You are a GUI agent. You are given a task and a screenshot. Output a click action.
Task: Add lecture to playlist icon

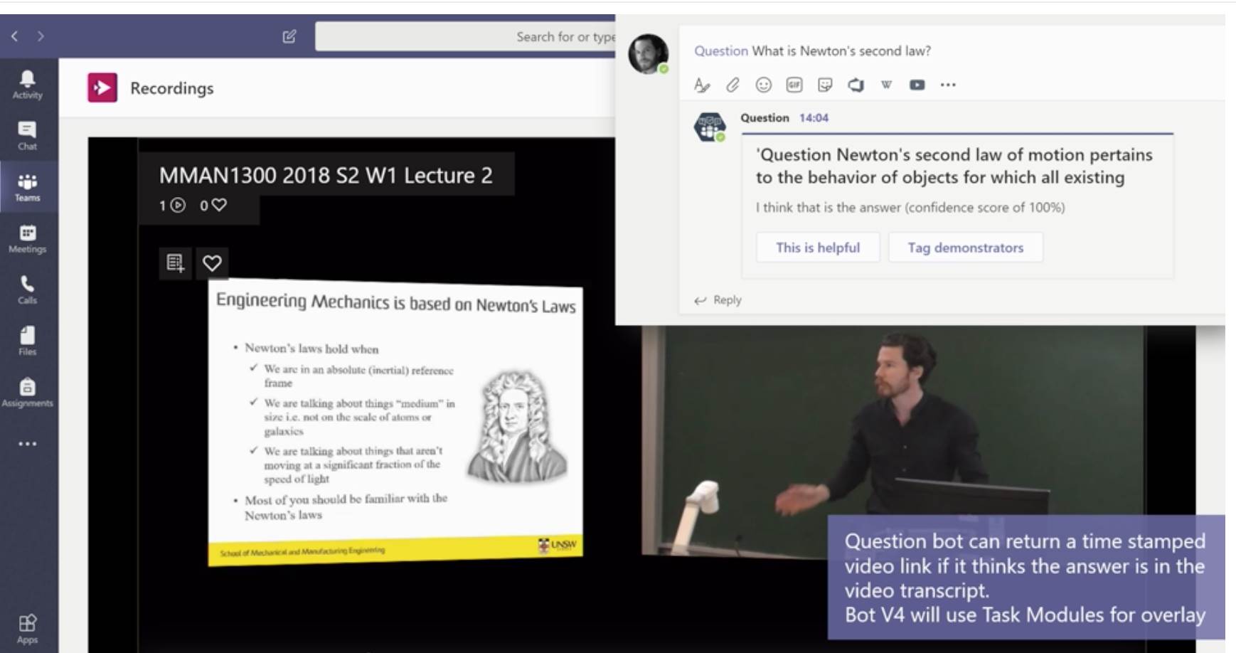[175, 262]
